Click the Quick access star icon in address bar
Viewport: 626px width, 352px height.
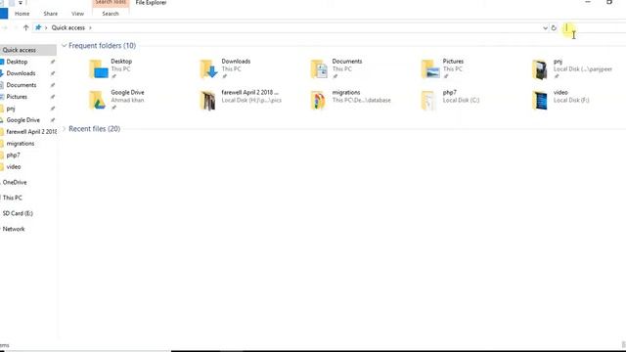[x=38, y=27]
